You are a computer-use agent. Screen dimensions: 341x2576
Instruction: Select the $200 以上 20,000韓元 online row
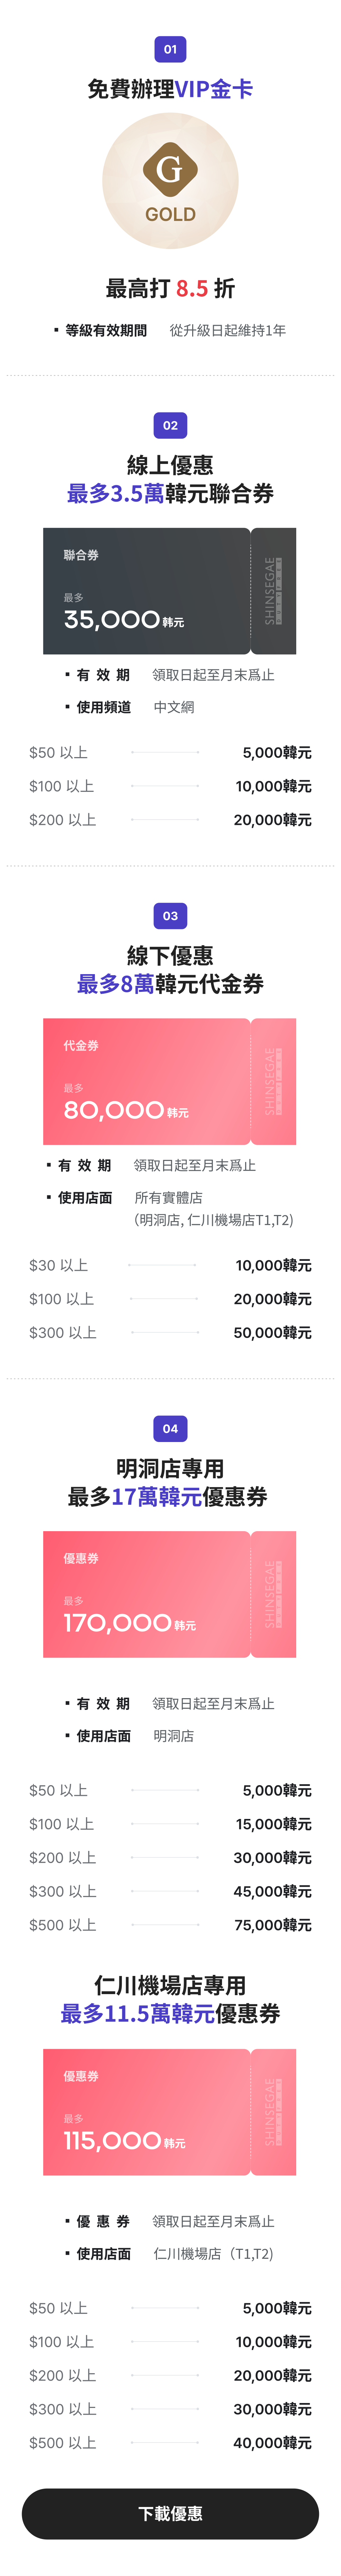click(x=170, y=820)
